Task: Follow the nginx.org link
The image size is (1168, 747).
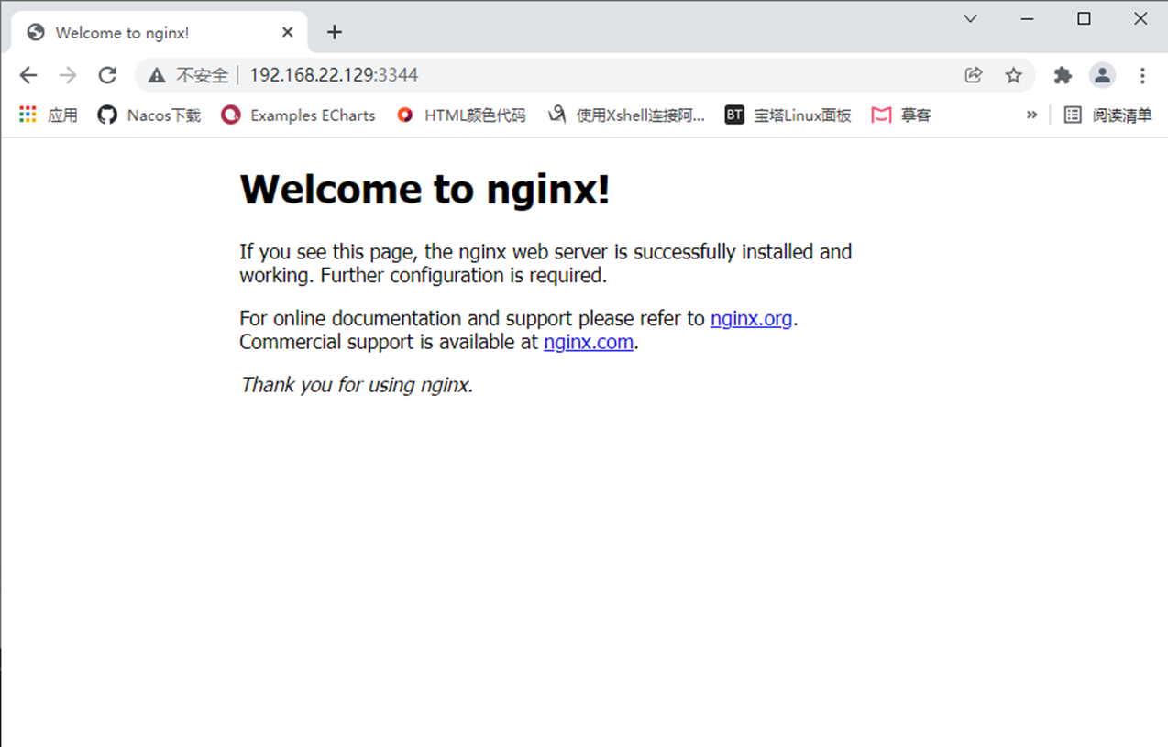Action: click(751, 319)
